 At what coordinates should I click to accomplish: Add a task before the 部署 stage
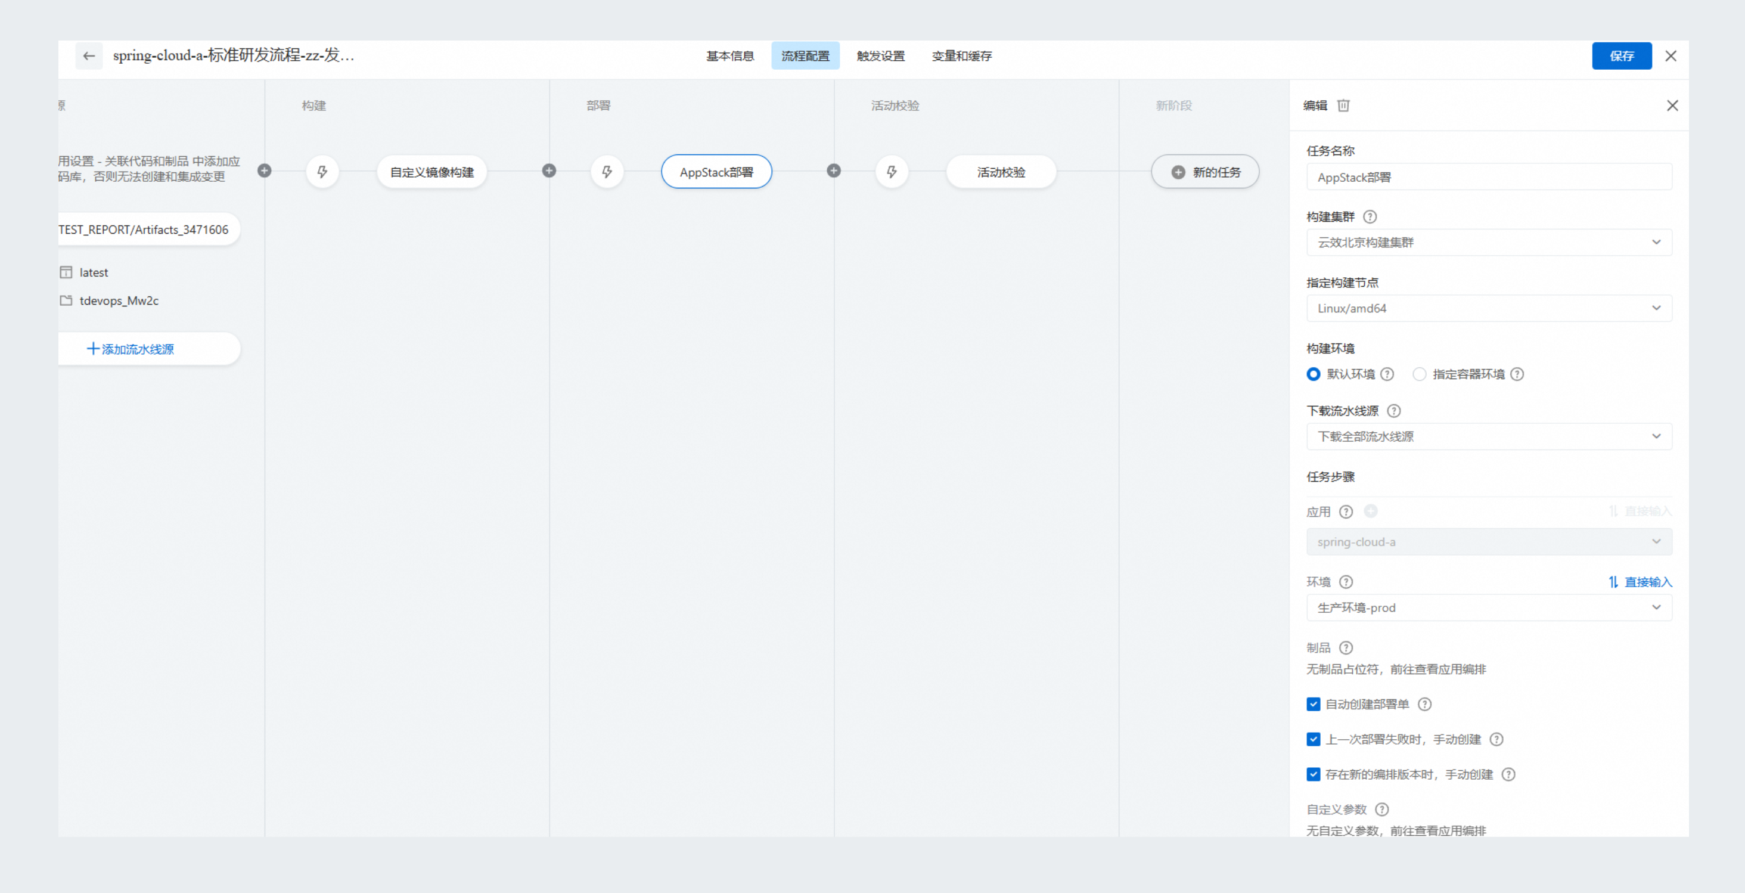(x=549, y=170)
